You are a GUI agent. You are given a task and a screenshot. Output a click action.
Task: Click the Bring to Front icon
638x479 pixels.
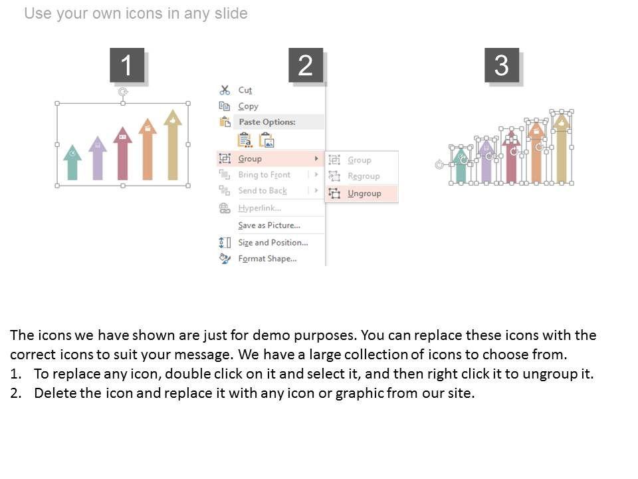pyautogui.click(x=225, y=174)
